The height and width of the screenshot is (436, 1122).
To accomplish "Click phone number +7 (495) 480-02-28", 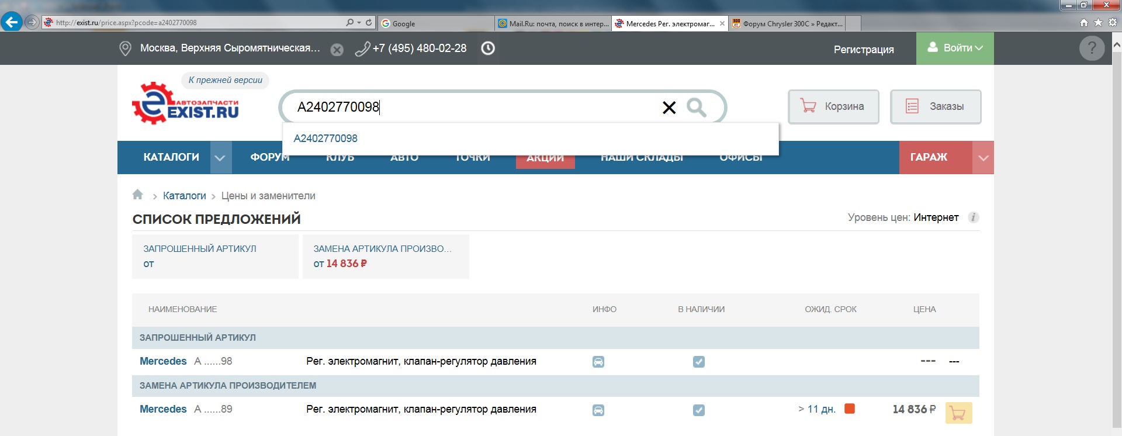I will 420,48.
